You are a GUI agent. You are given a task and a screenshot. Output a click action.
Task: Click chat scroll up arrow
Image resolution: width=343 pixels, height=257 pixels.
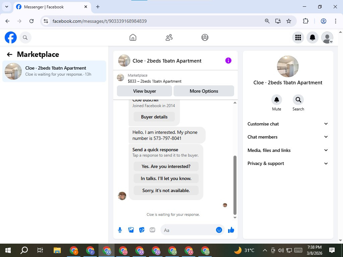click(235, 103)
